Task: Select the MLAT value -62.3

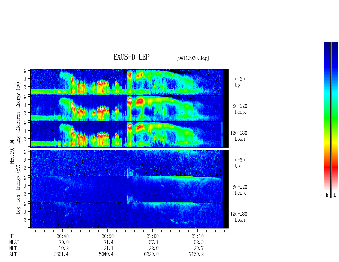Action: coord(198,242)
